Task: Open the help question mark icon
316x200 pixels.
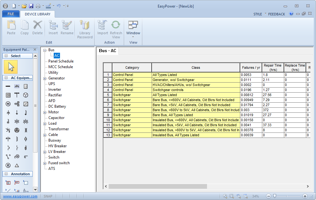Action: click(x=291, y=14)
